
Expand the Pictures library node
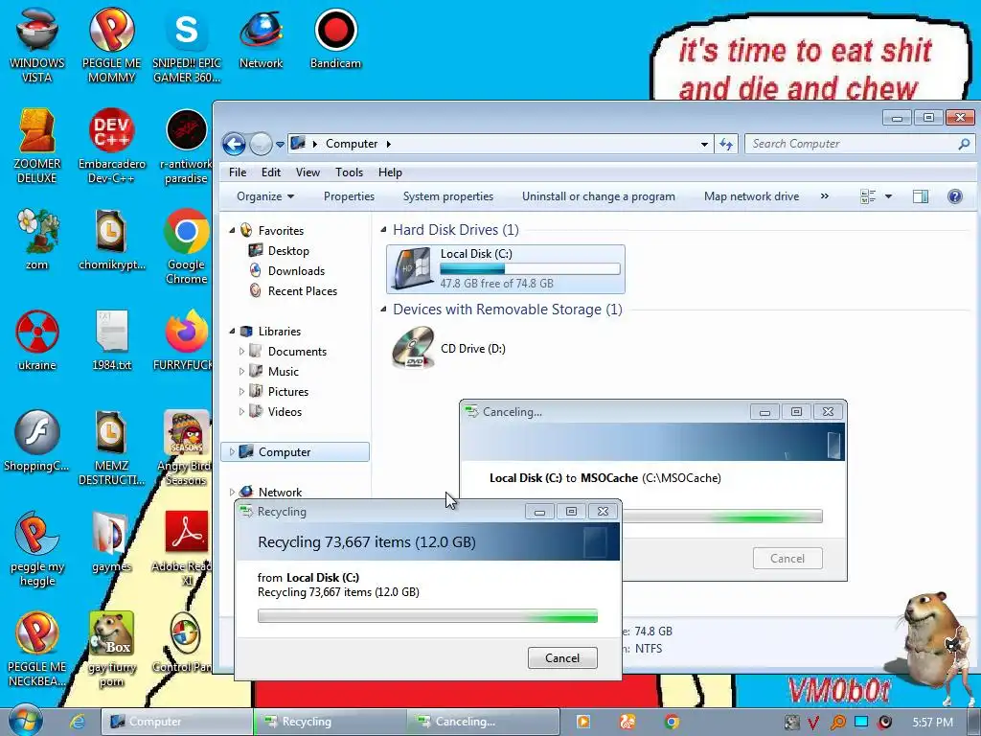point(241,391)
